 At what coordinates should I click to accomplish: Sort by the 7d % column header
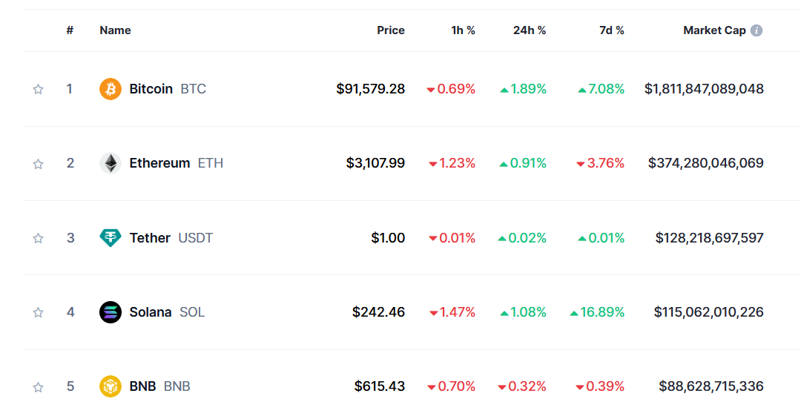[x=612, y=30]
